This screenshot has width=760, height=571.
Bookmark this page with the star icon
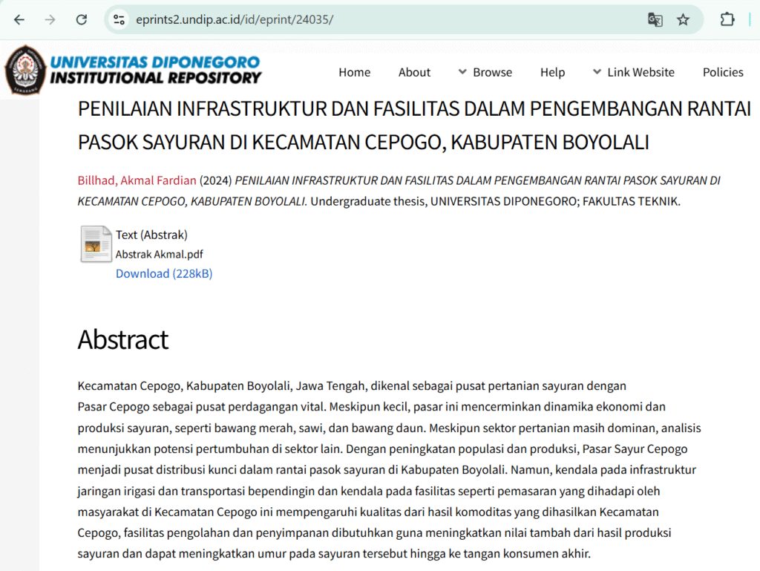pos(683,20)
